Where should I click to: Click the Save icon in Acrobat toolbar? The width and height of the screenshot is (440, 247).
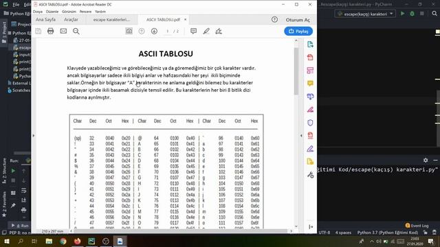point(38,31)
